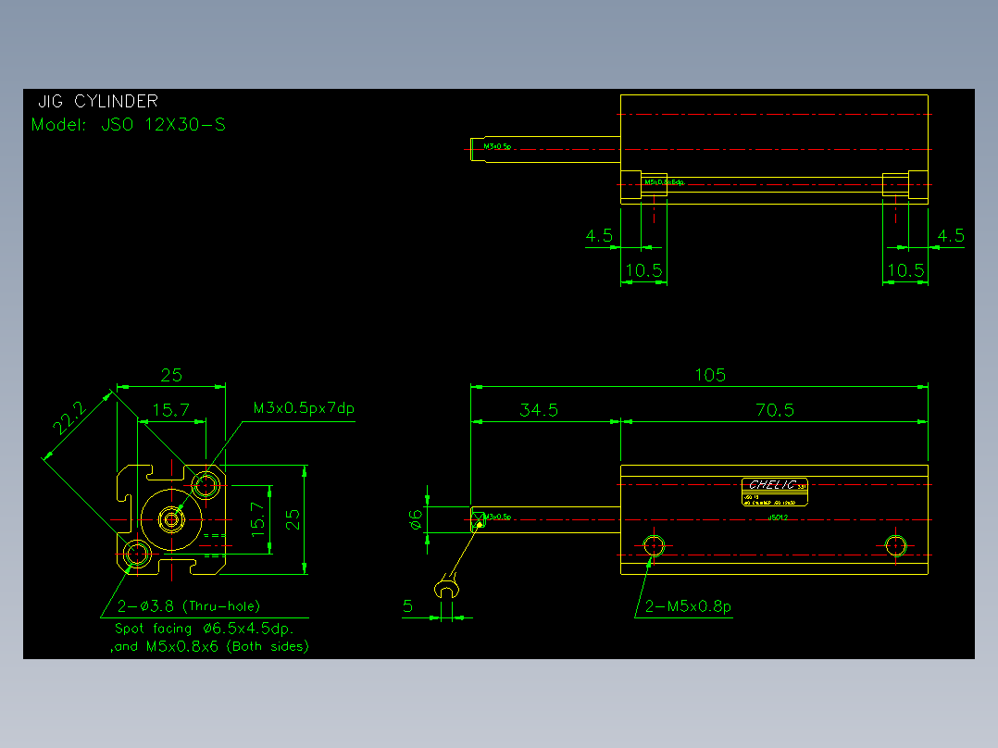Select the left M5 port circle in side view
998x748 pixels.
click(x=654, y=545)
